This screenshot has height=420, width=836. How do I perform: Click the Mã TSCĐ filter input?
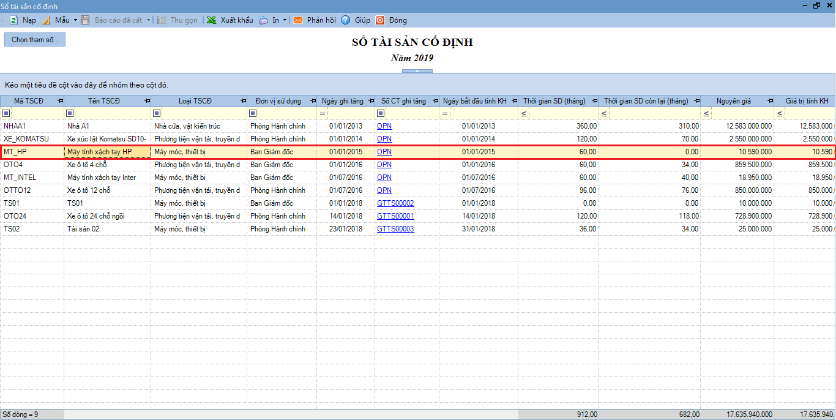(x=37, y=113)
